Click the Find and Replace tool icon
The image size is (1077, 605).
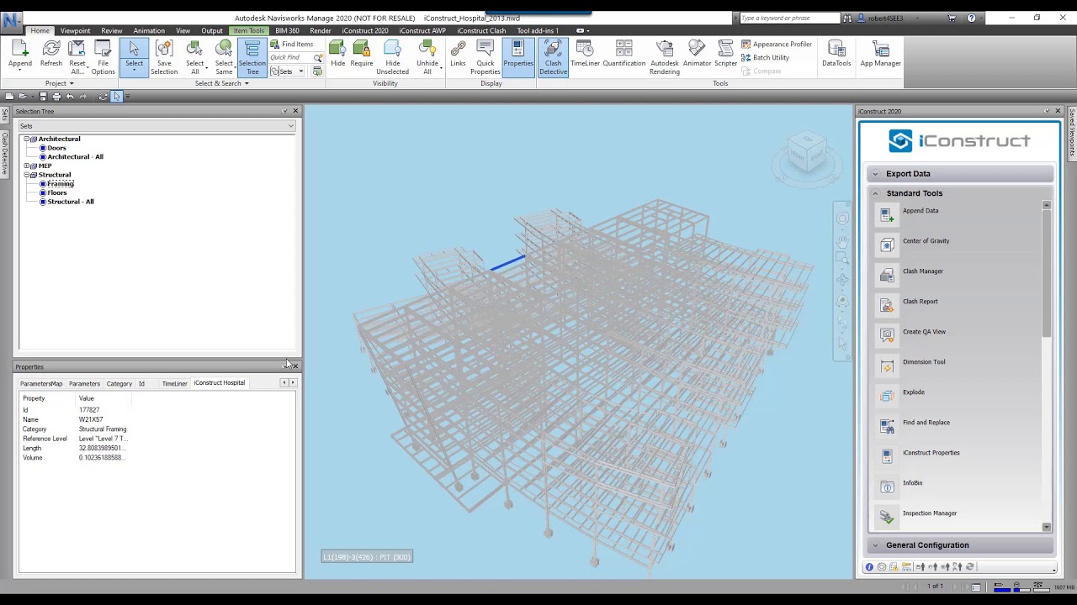click(x=887, y=427)
